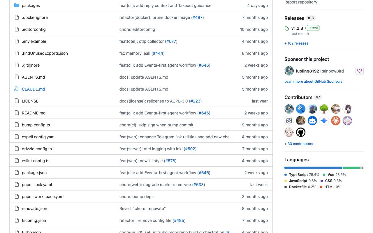Open the packages folder icon
The width and height of the screenshot is (373, 233).
17,6
